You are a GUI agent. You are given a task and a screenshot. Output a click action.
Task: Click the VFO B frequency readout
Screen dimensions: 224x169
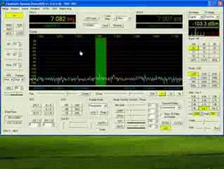[159, 19]
